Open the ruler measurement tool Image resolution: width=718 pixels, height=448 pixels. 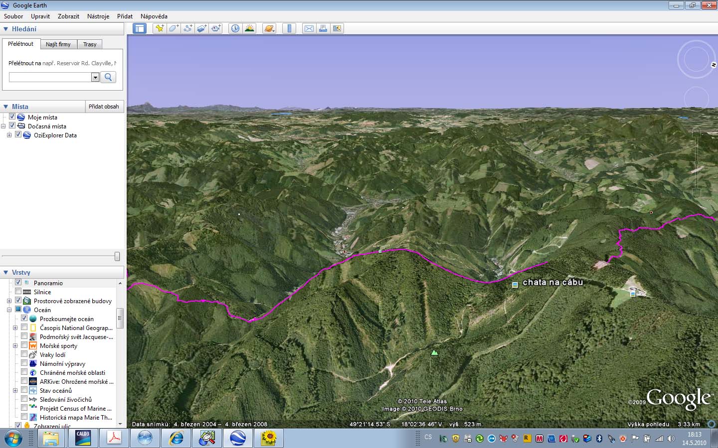[x=289, y=28]
